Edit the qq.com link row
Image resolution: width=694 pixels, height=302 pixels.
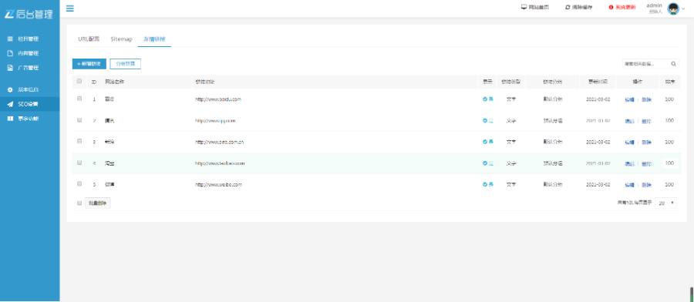629,121
